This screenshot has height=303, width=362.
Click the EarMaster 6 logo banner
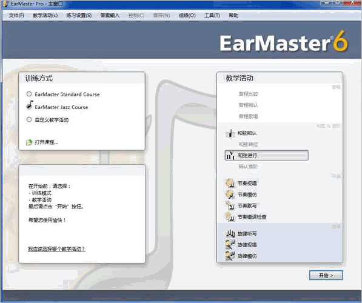(284, 42)
